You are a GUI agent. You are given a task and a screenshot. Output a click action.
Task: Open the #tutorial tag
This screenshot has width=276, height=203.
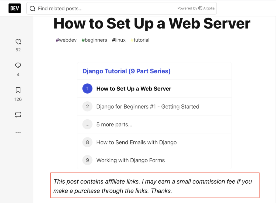click(140, 40)
